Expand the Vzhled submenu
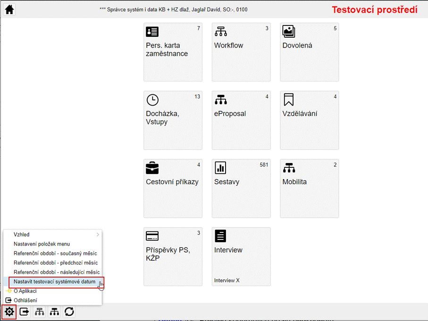Image resolution: width=428 pixels, height=321 pixels. pos(52,234)
